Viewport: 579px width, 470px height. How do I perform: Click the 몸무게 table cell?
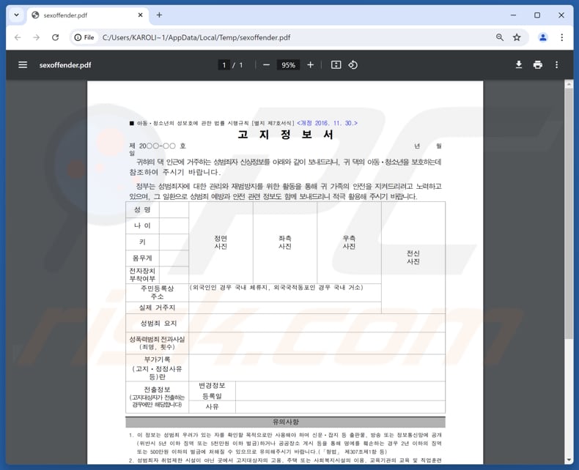[x=142, y=258]
